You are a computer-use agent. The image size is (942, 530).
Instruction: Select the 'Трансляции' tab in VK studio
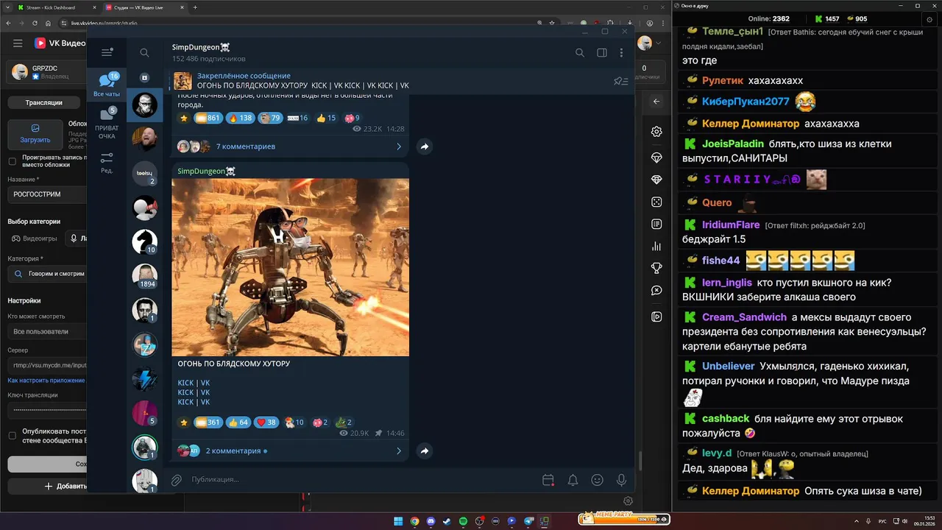tap(43, 102)
